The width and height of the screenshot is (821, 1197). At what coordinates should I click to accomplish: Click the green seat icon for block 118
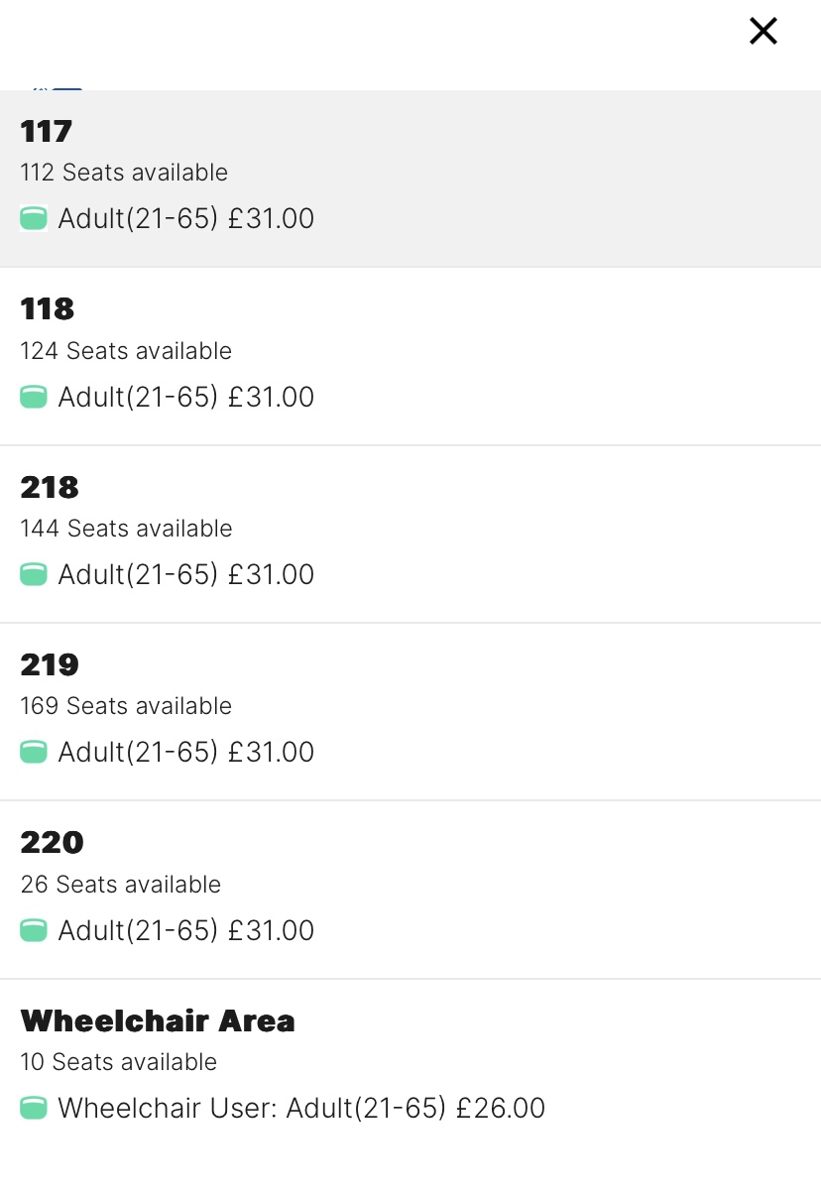tap(34, 398)
